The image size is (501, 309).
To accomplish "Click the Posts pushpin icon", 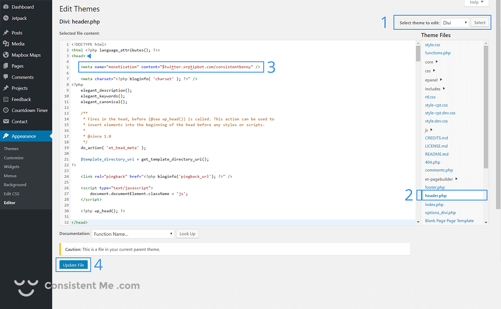I will 6,33.
